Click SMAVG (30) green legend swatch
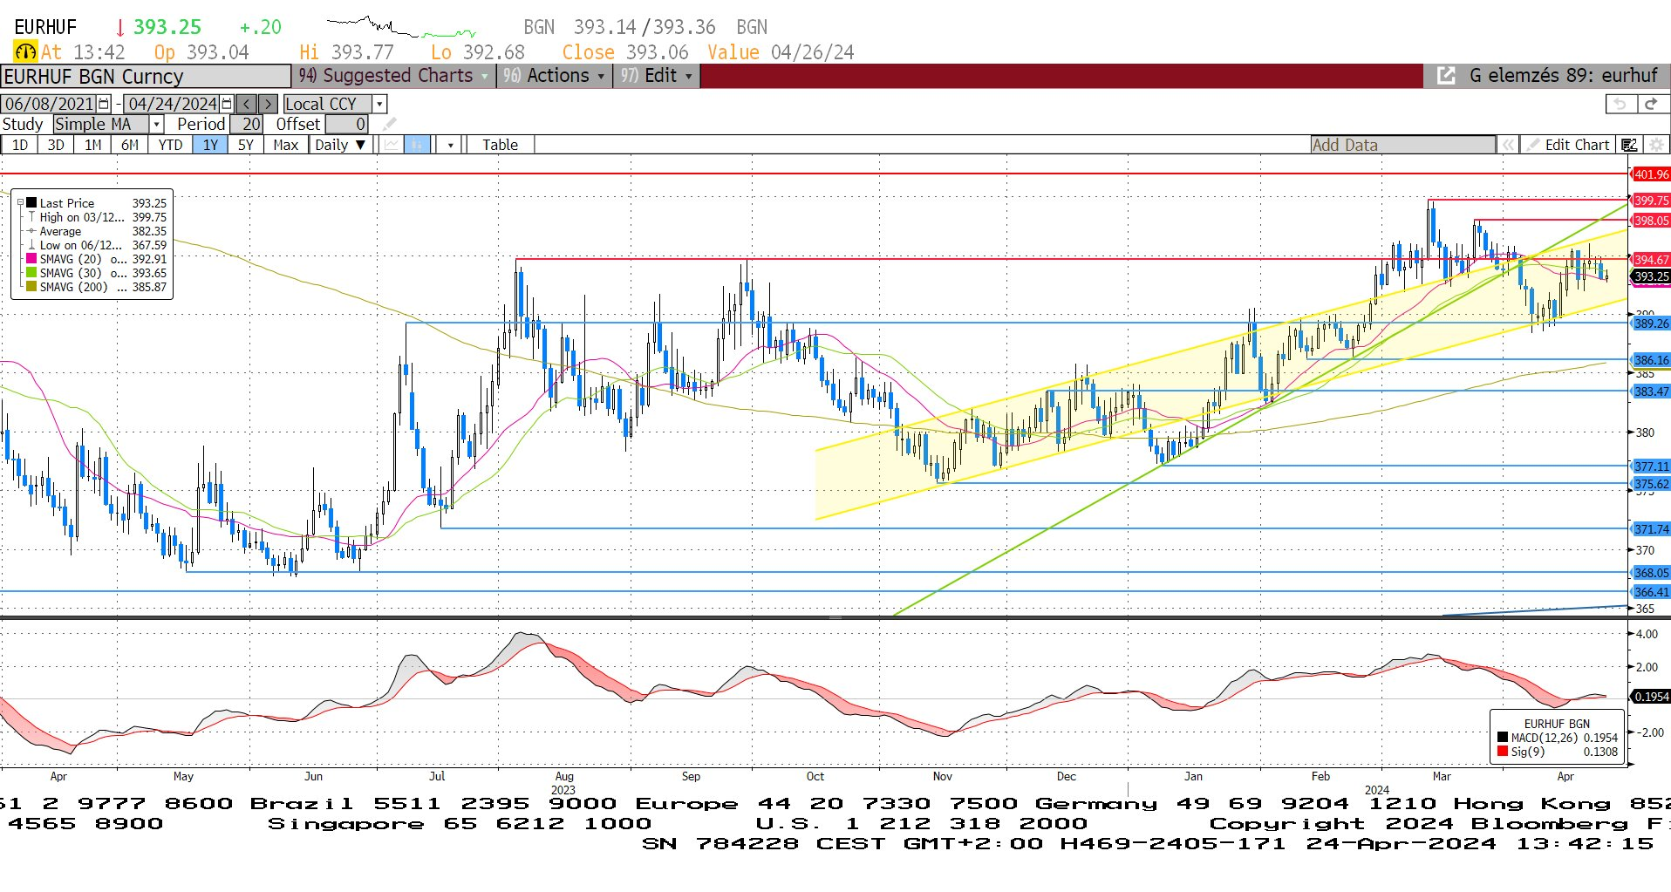Screen dimensions: 1671x892 (x=32, y=273)
